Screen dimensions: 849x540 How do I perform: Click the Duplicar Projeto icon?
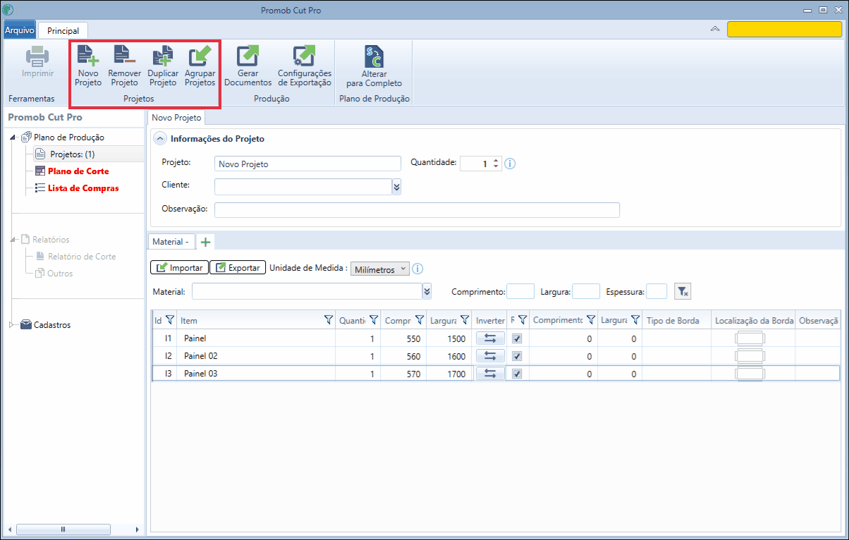coord(163,56)
